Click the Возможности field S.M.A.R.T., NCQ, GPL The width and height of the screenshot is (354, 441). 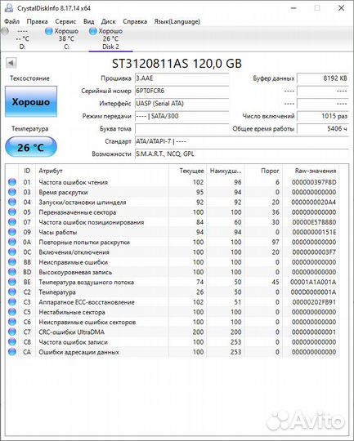[x=242, y=154]
